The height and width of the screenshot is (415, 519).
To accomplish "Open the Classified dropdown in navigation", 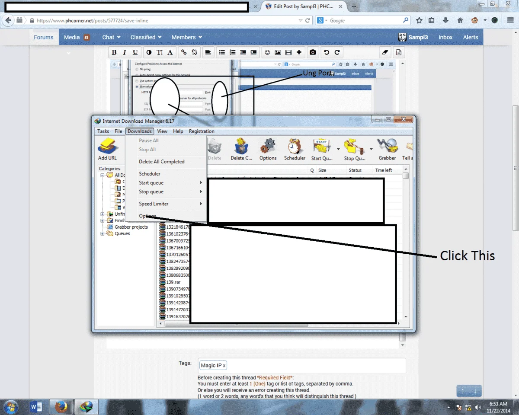I will (x=146, y=37).
